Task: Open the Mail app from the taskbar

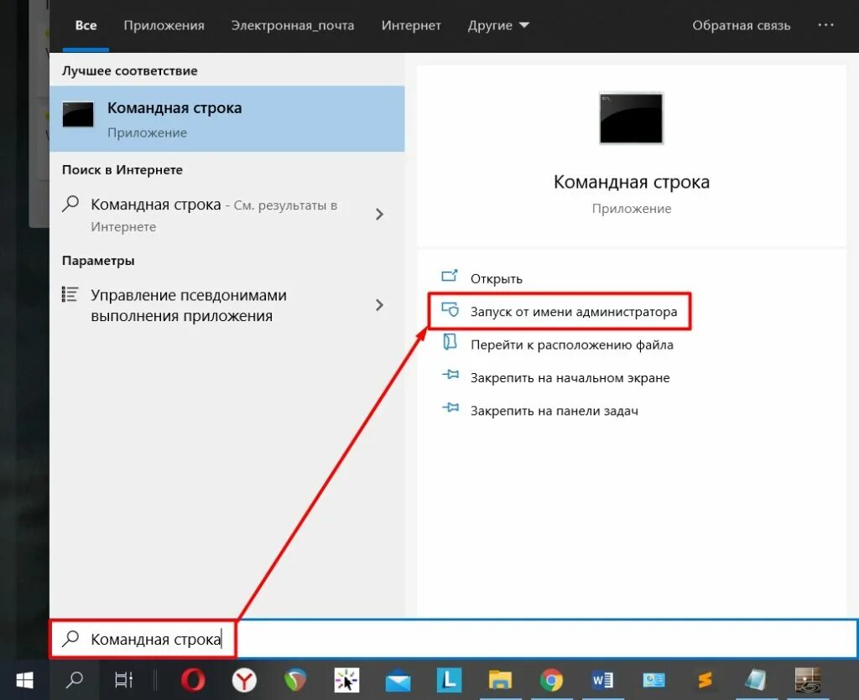Action: (x=398, y=682)
